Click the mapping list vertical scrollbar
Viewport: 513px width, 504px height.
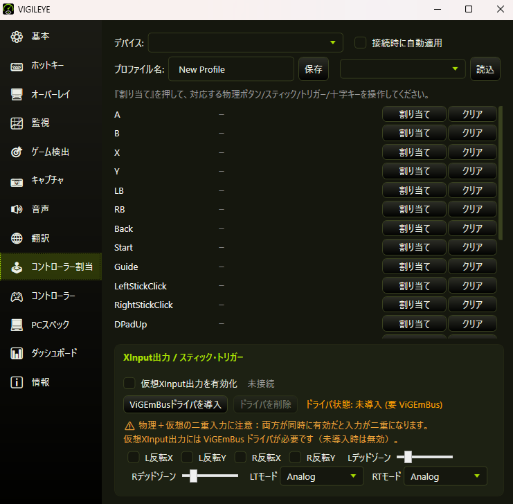501,173
